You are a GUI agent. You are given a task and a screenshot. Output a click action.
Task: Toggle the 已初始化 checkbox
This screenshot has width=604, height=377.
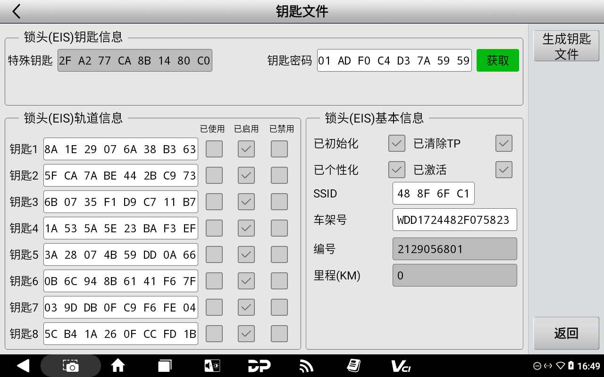(x=397, y=143)
